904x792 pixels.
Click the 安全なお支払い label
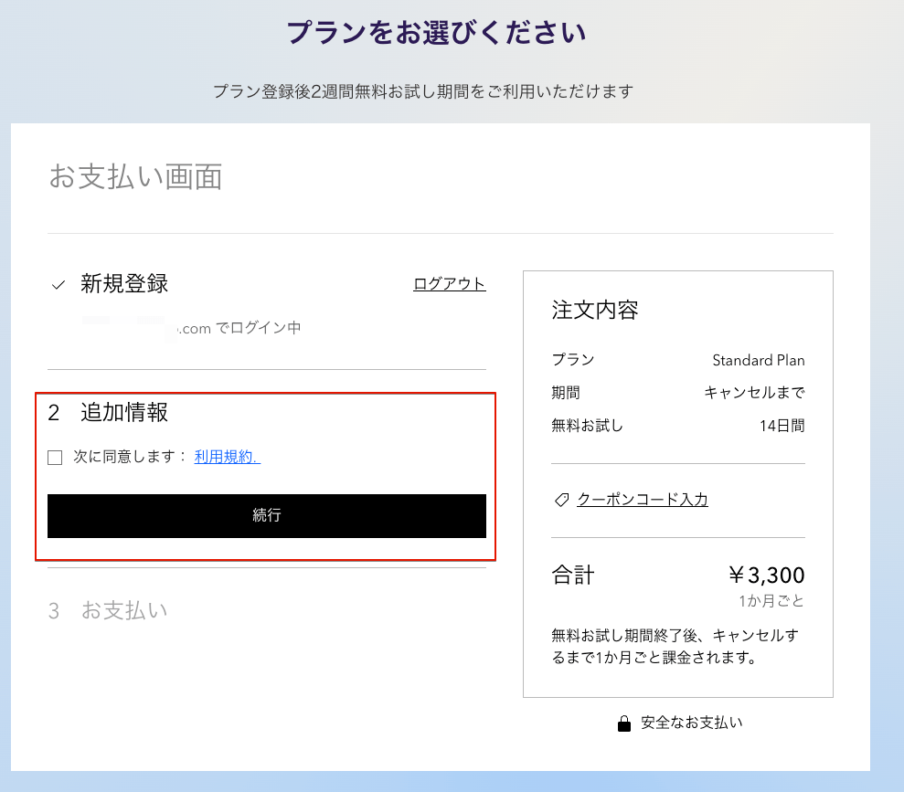pos(691,723)
